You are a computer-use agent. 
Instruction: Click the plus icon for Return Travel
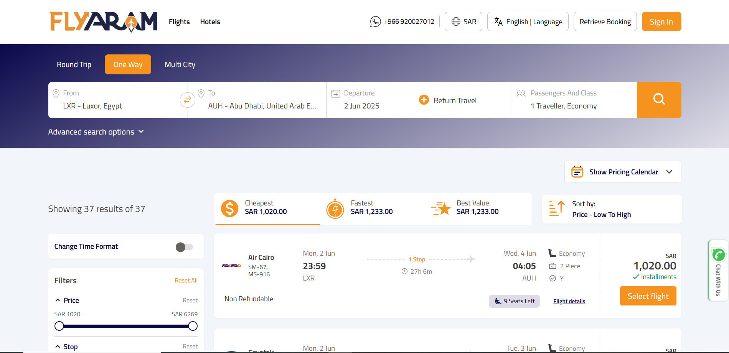pos(424,100)
